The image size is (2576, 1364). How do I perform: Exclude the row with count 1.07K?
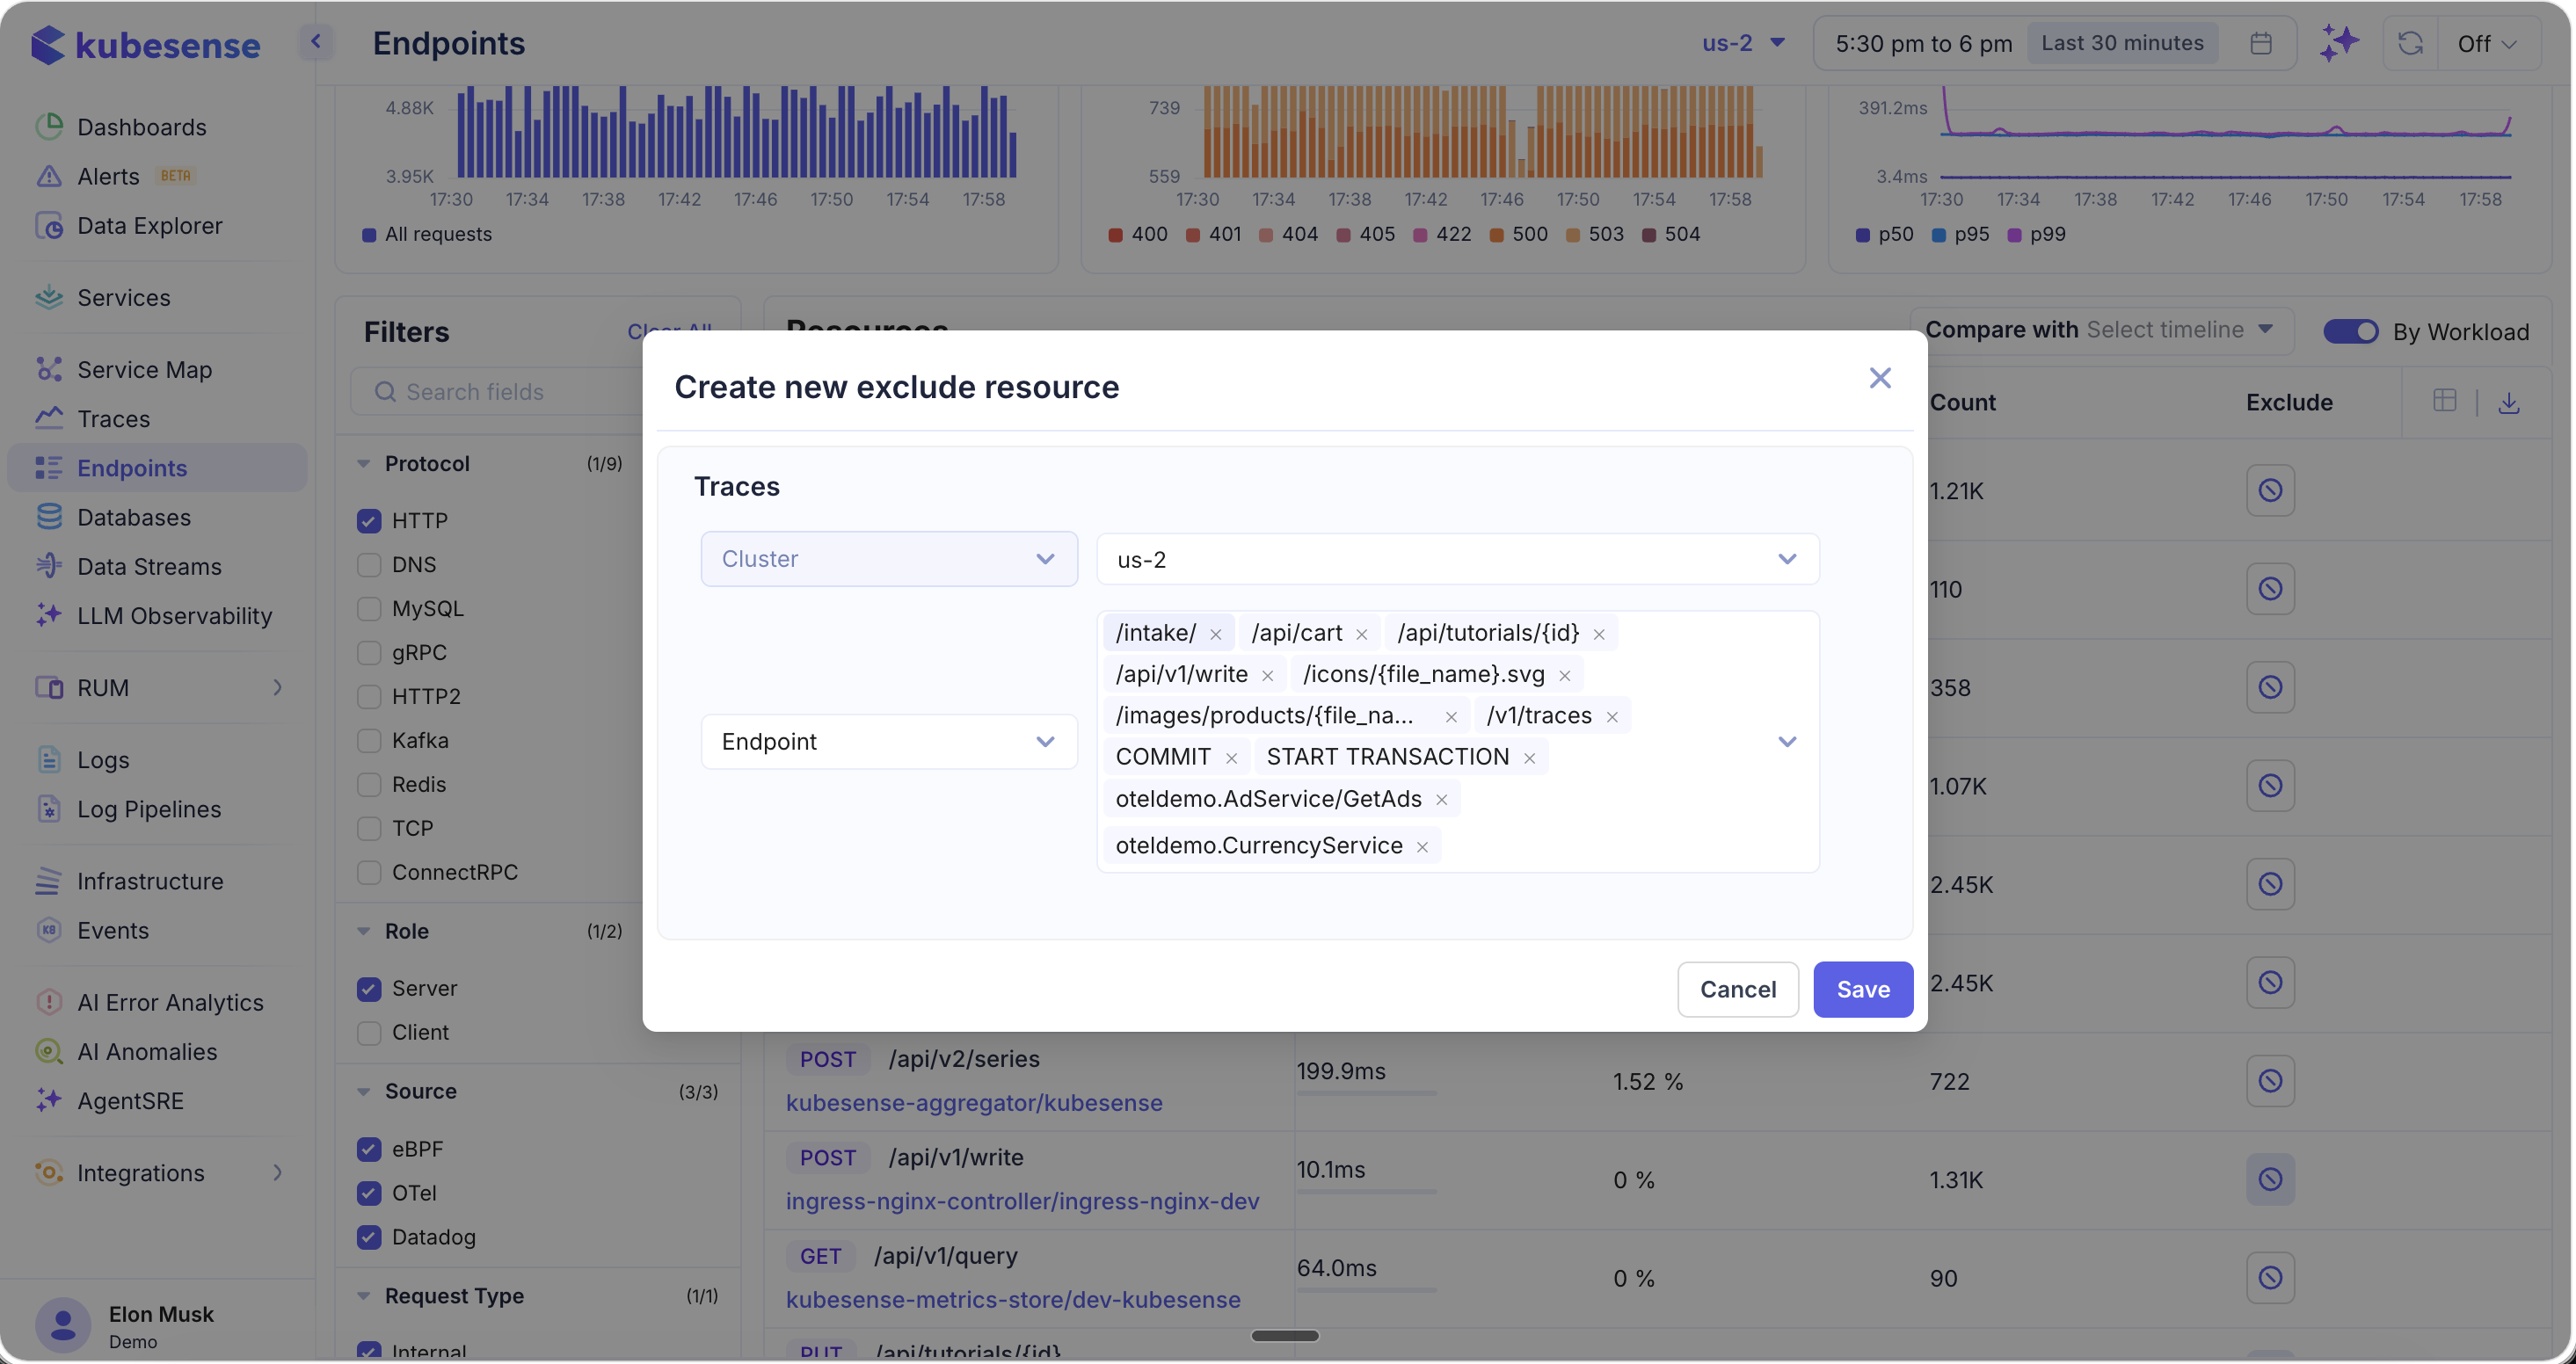pos(2270,785)
